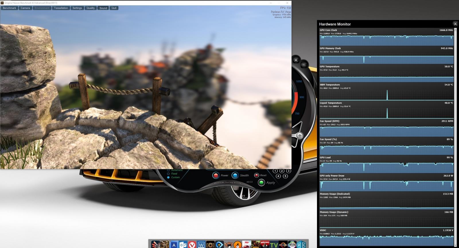Viewport: 459px width, 248px height.
Task: Open the gothic H game icon in dock
Action: click(x=165, y=245)
